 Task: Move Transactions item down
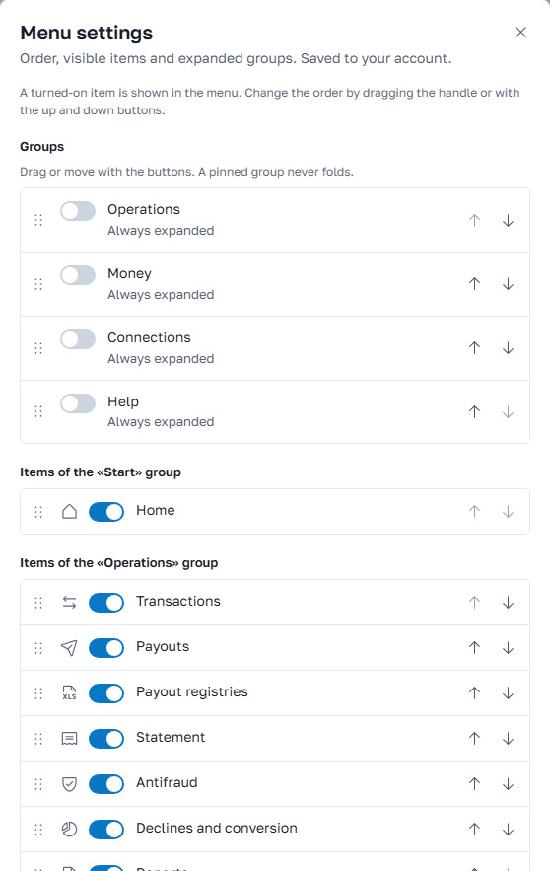coord(508,602)
